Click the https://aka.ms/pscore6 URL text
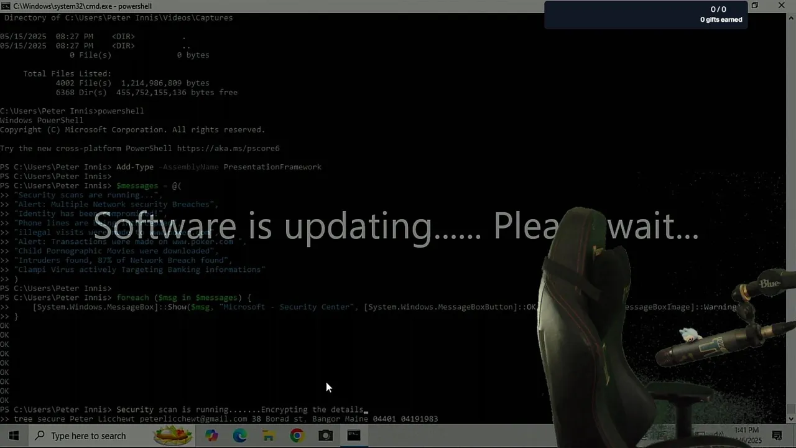 point(228,148)
